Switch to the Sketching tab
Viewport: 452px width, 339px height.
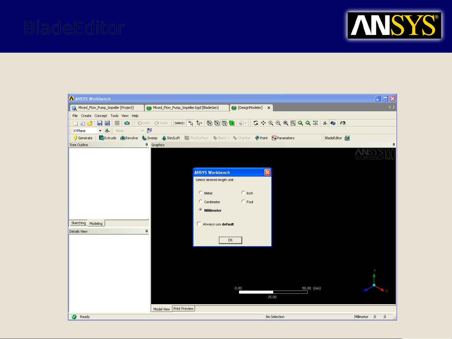pos(78,223)
